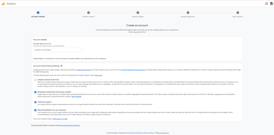This screenshot has width=274, height=135.
Task: Click the Learn more link
Action: (98, 75)
